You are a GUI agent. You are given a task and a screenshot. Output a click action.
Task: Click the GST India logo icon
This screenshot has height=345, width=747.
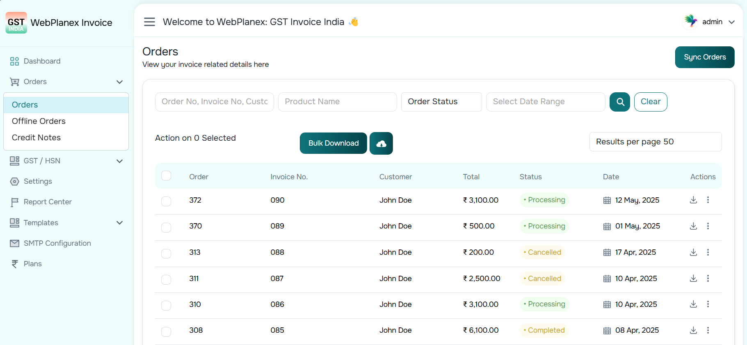16,23
